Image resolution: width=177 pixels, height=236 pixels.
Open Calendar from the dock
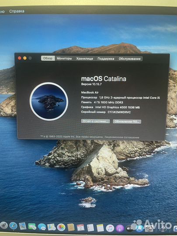tap(80, 228)
